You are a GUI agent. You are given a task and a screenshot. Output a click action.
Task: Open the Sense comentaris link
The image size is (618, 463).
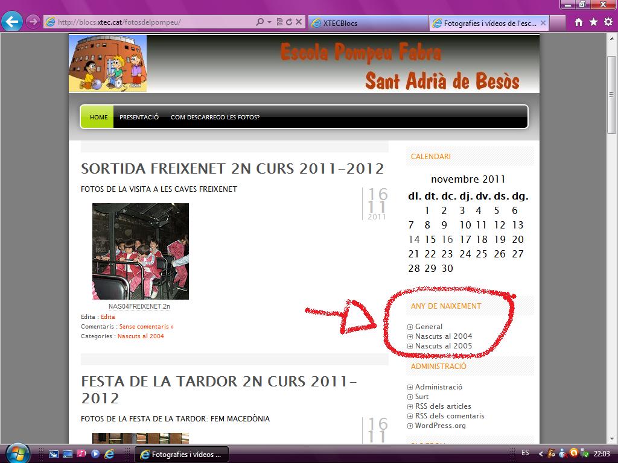pos(146,327)
